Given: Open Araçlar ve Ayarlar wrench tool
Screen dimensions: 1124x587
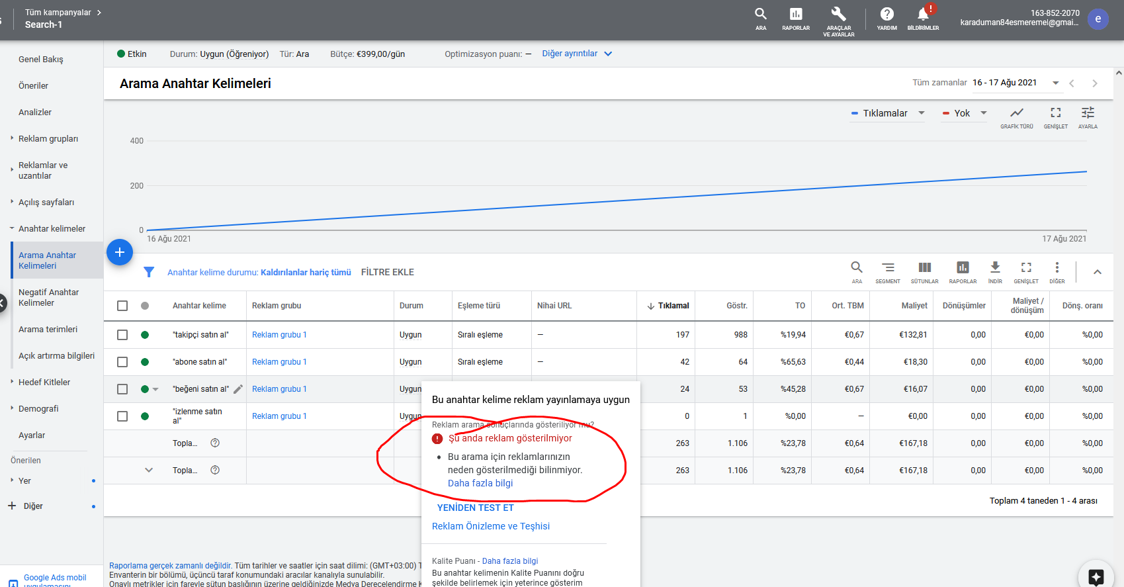Looking at the screenshot, I should pyautogui.click(x=838, y=21).
